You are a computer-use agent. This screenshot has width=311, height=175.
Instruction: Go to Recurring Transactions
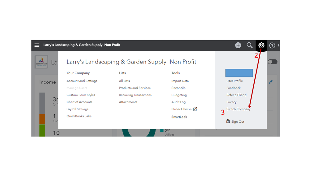135,95
